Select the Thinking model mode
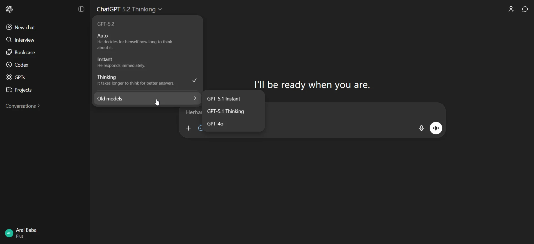The height and width of the screenshot is (244, 534). (147, 80)
